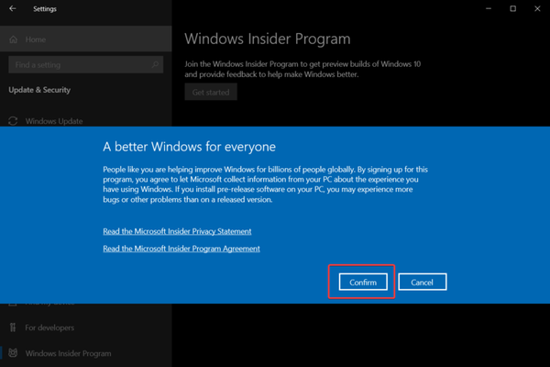Cancel the Insider Program dialog
The height and width of the screenshot is (367, 550).
[422, 283]
